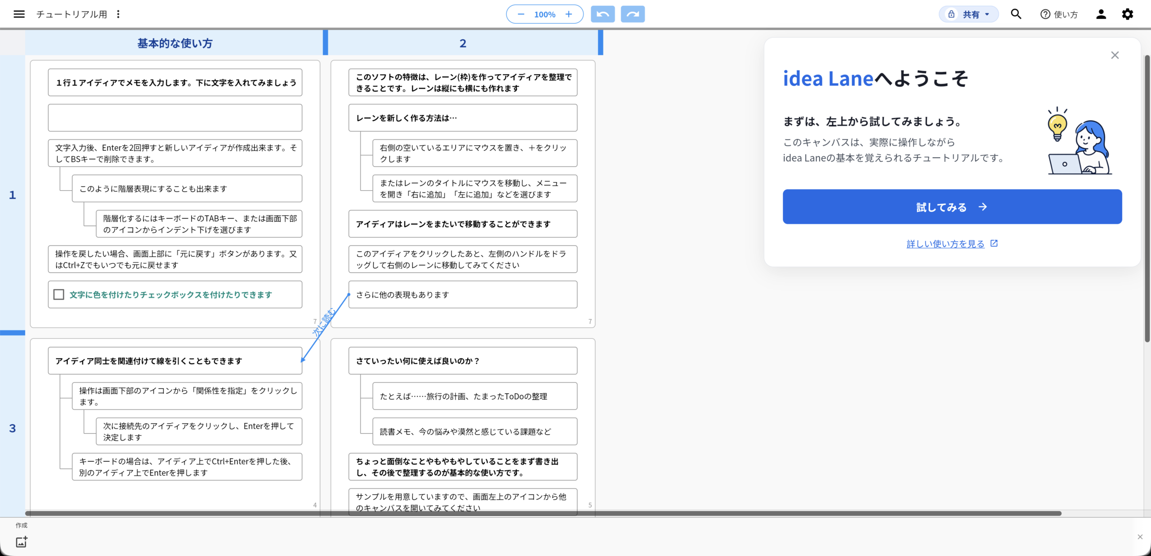Click the 試してみる button
This screenshot has height=556, width=1151.
[x=952, y=207]
